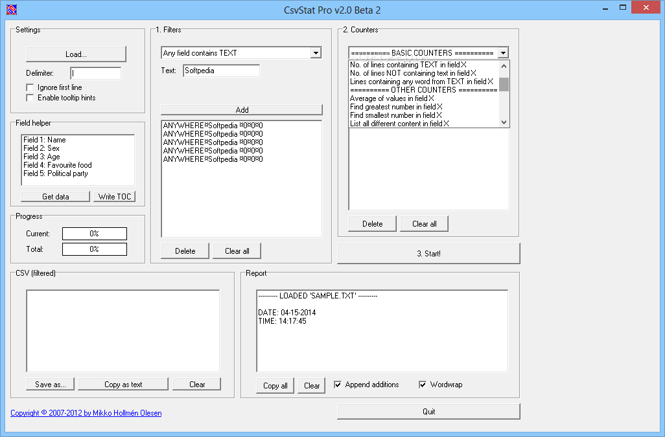This screenshot has height=437, width=665.
Task: Select Field 1: Name in Field helper
Action: point(78,140)
